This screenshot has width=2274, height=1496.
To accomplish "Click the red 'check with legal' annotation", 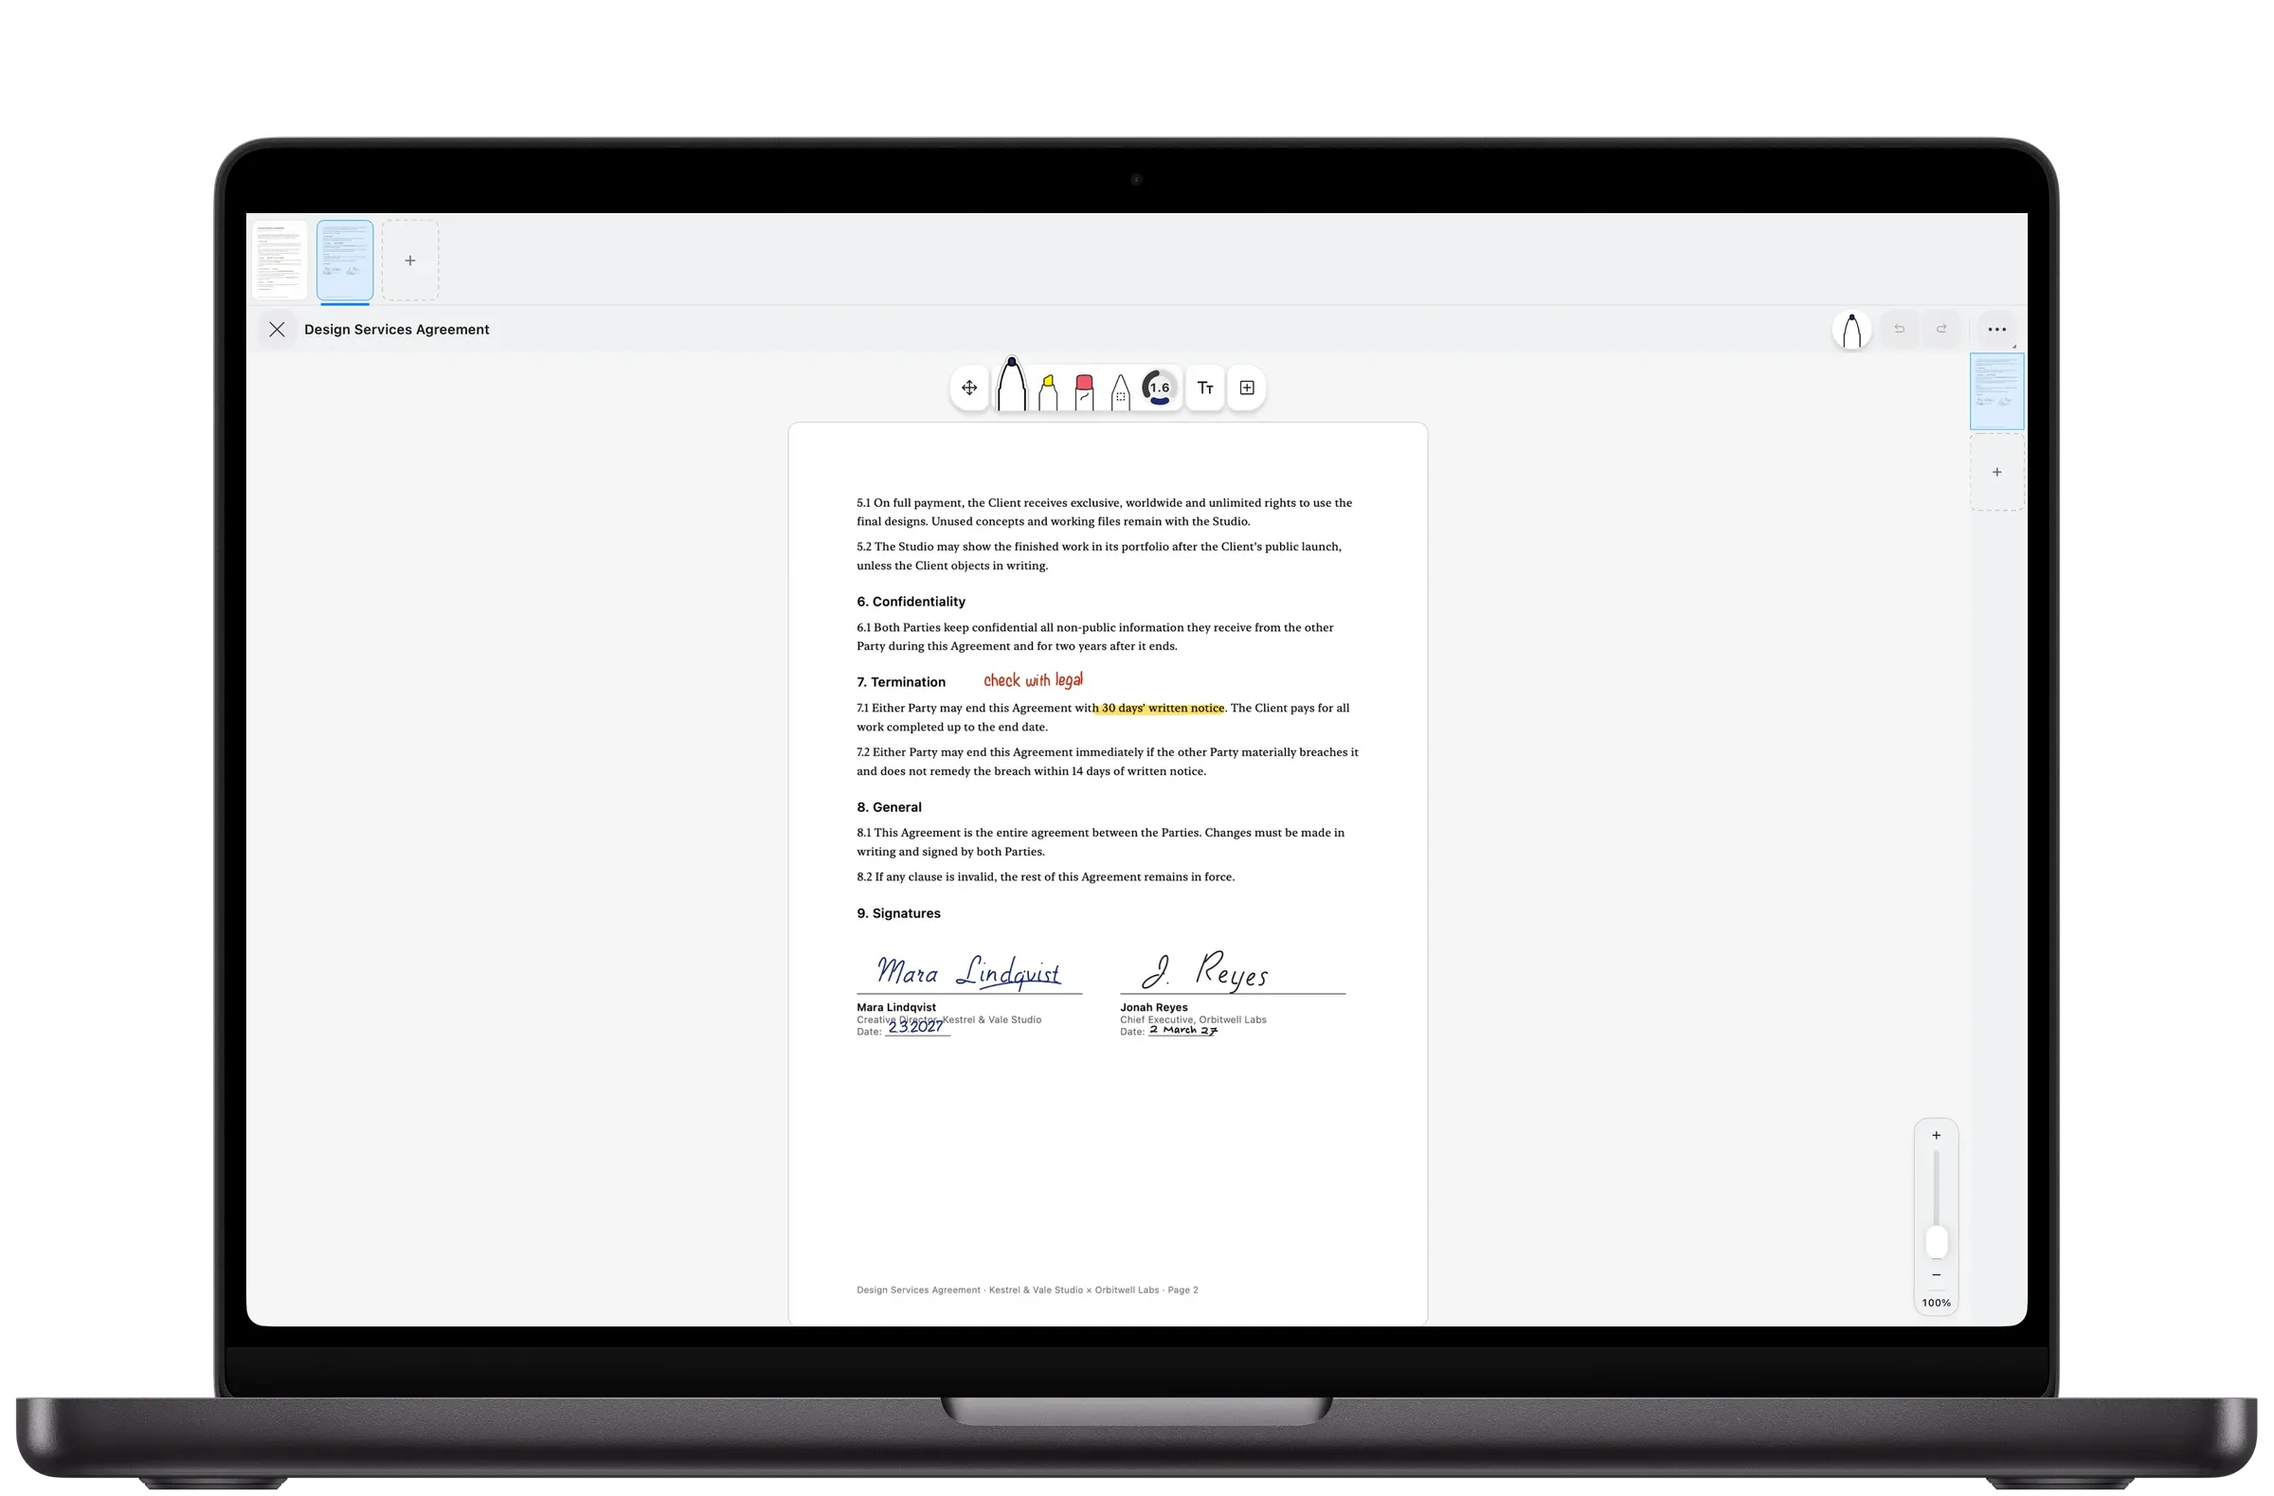I will click(x=1033, y=680).
